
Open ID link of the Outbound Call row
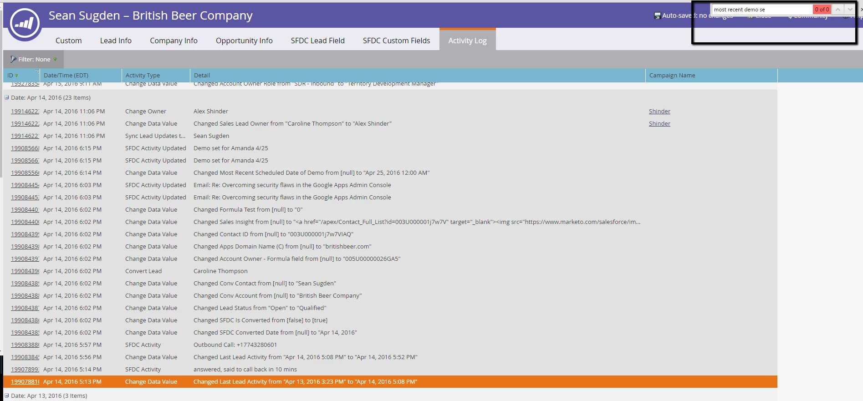pyautogui.click(x=25, y=345)
